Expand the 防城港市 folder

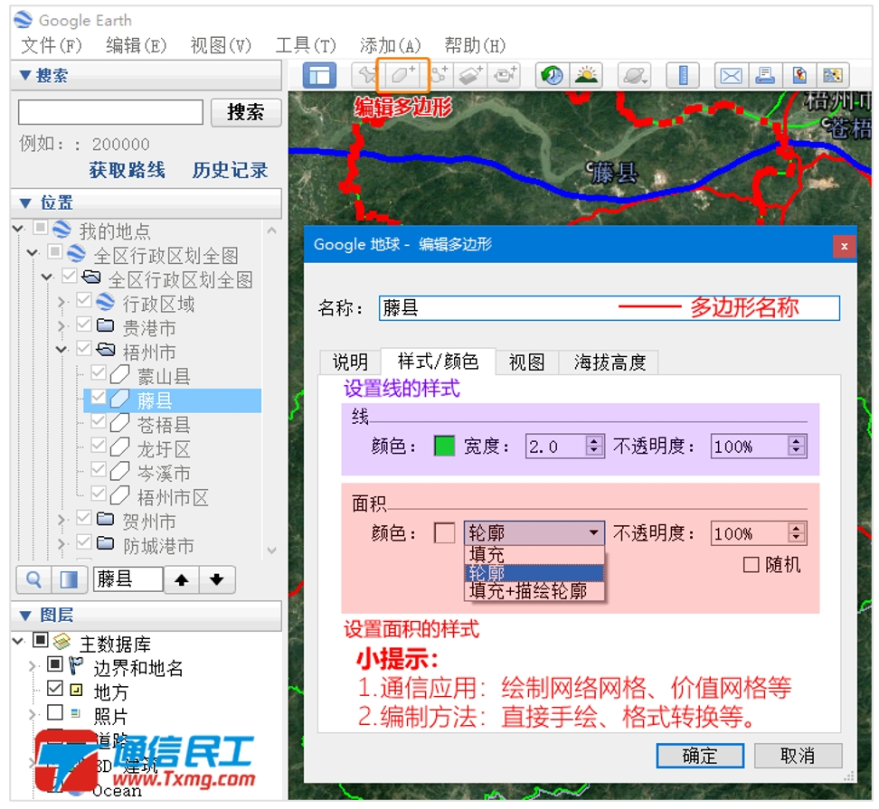(61, 543)
